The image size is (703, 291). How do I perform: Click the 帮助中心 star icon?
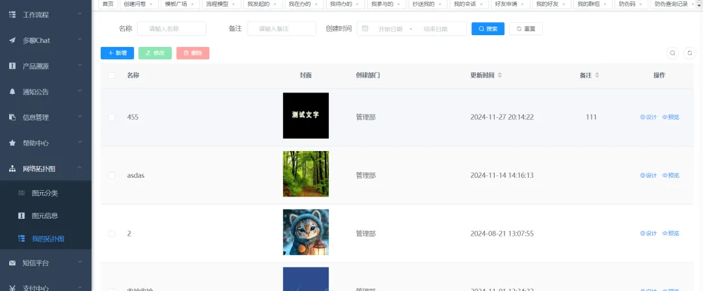tap(12, 143)
